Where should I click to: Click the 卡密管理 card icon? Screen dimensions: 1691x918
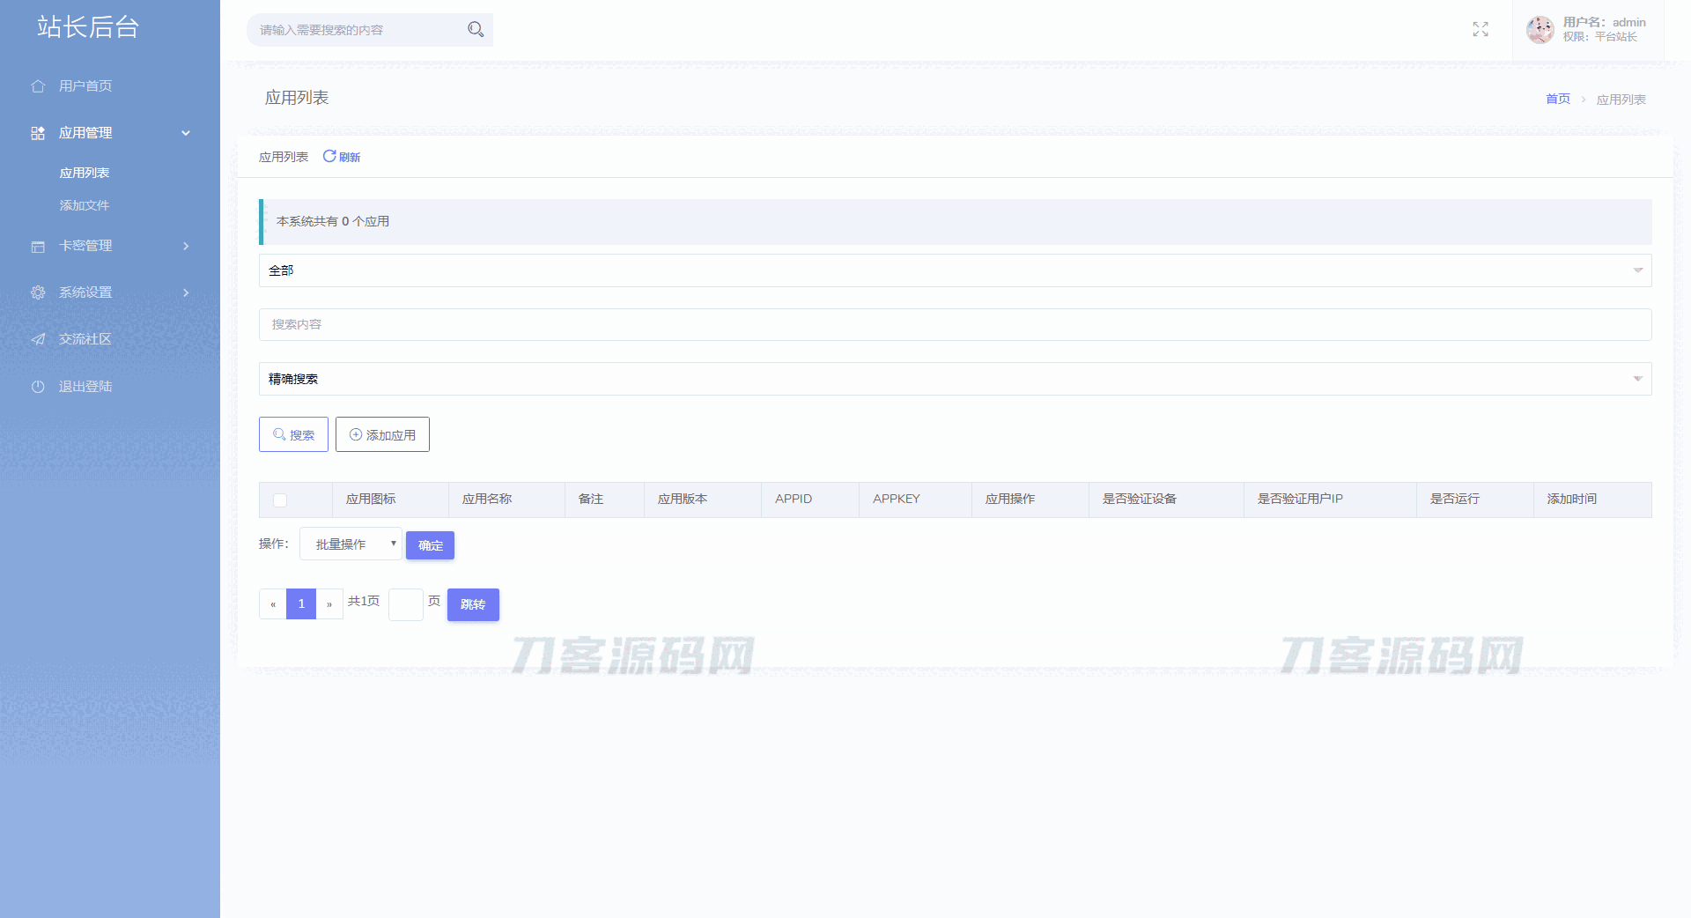coord(38,246)
